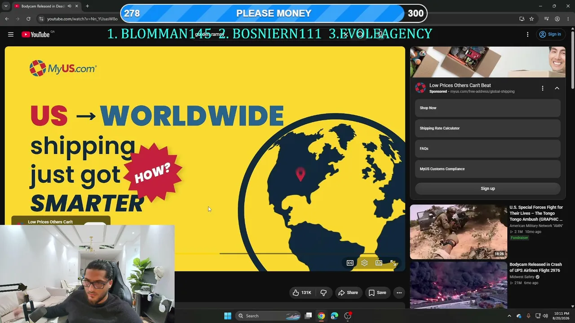Open the FAQs ad link
Image resolution: width=575 pixels, height=323 pixels.
487,148
